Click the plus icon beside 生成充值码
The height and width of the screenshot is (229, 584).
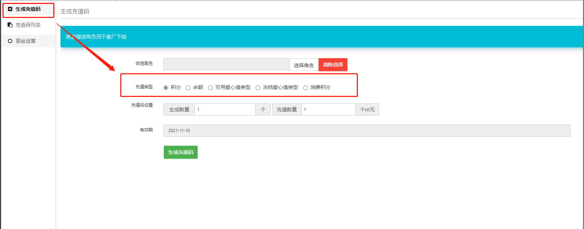(10, 9)
